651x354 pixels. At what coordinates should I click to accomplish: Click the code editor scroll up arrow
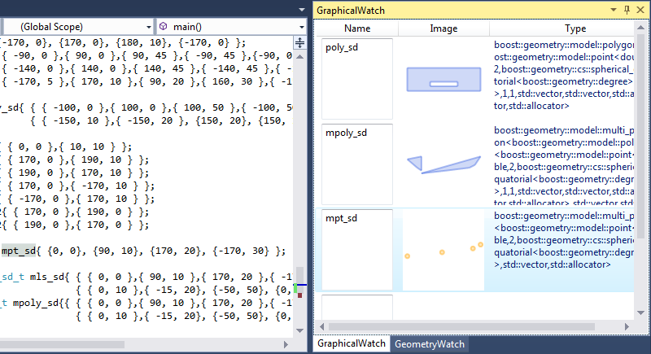click(x=299, y=56)
